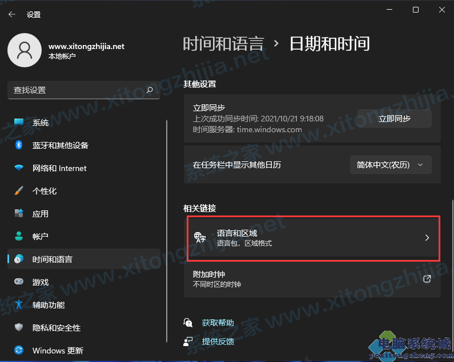Click the 游戏 gamepad icon
This screenshot has width=454, height=362.
click(19, 281)
